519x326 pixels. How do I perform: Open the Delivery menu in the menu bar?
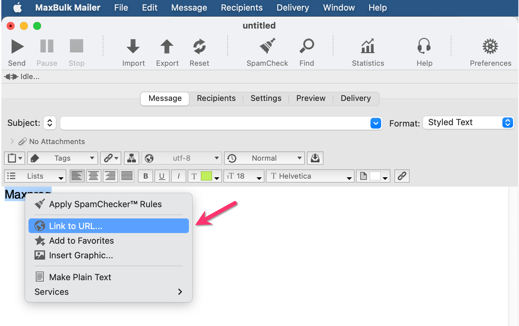(x=293, y=8)
